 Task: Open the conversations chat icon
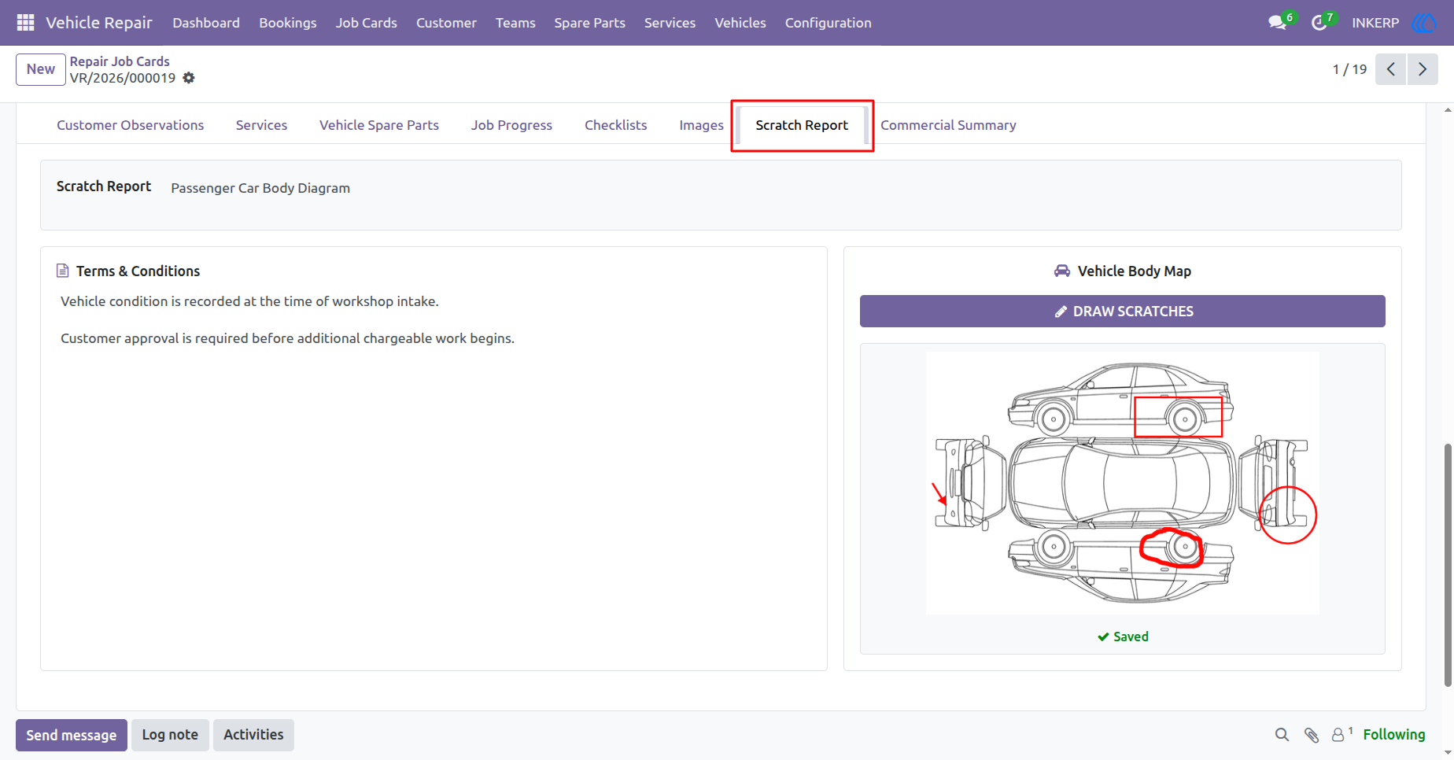click(1277, 23)
